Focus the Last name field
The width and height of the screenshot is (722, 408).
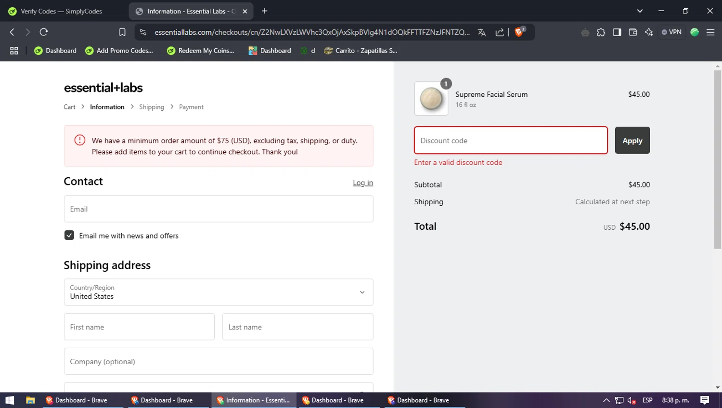[297, 327]
